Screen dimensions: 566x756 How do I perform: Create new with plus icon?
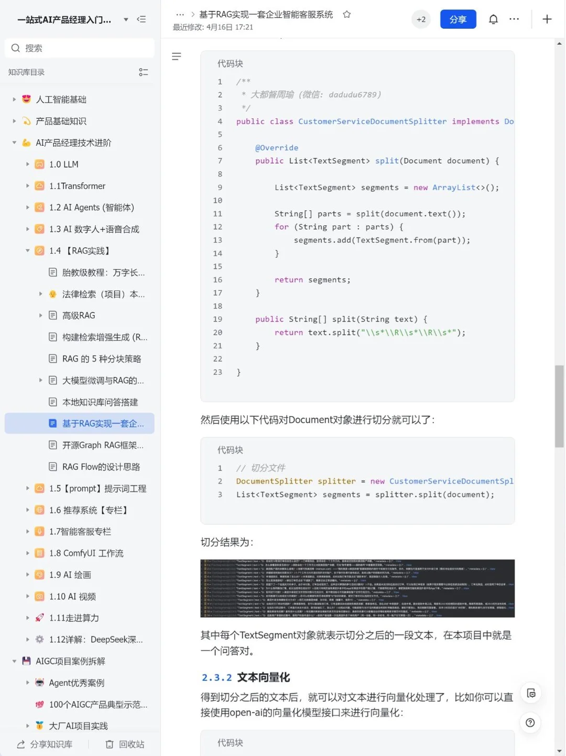(547, 19)
